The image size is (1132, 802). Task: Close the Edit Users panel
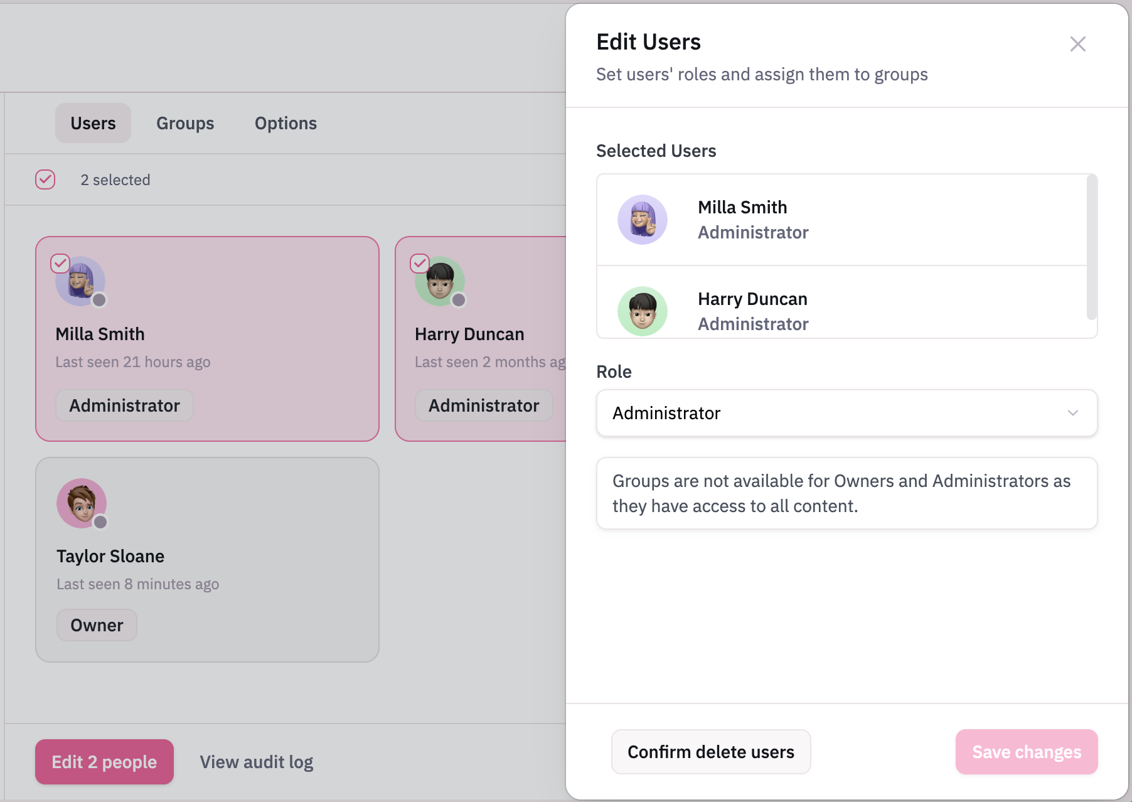1077,44
